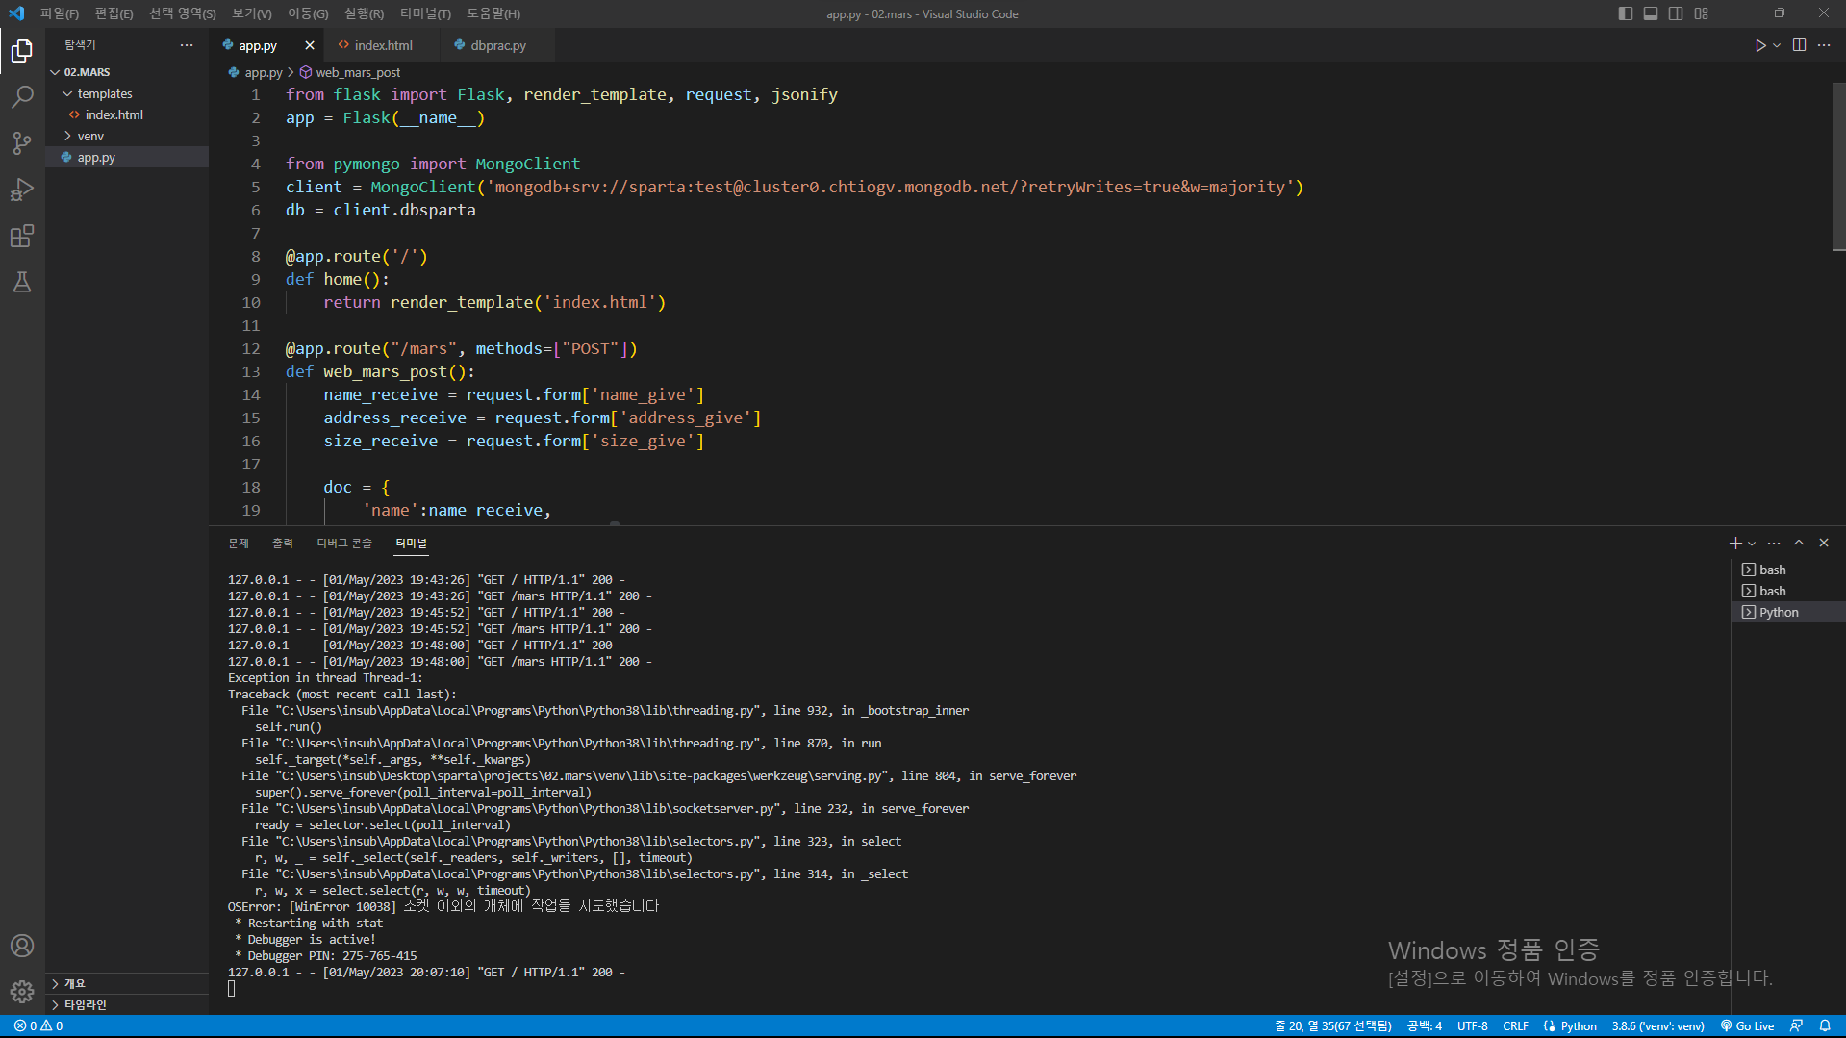Image resolution: width=1846 pixels, height=1038 pixels.
Task: Open errors and warnings status item
Action: pos(38,1026)
